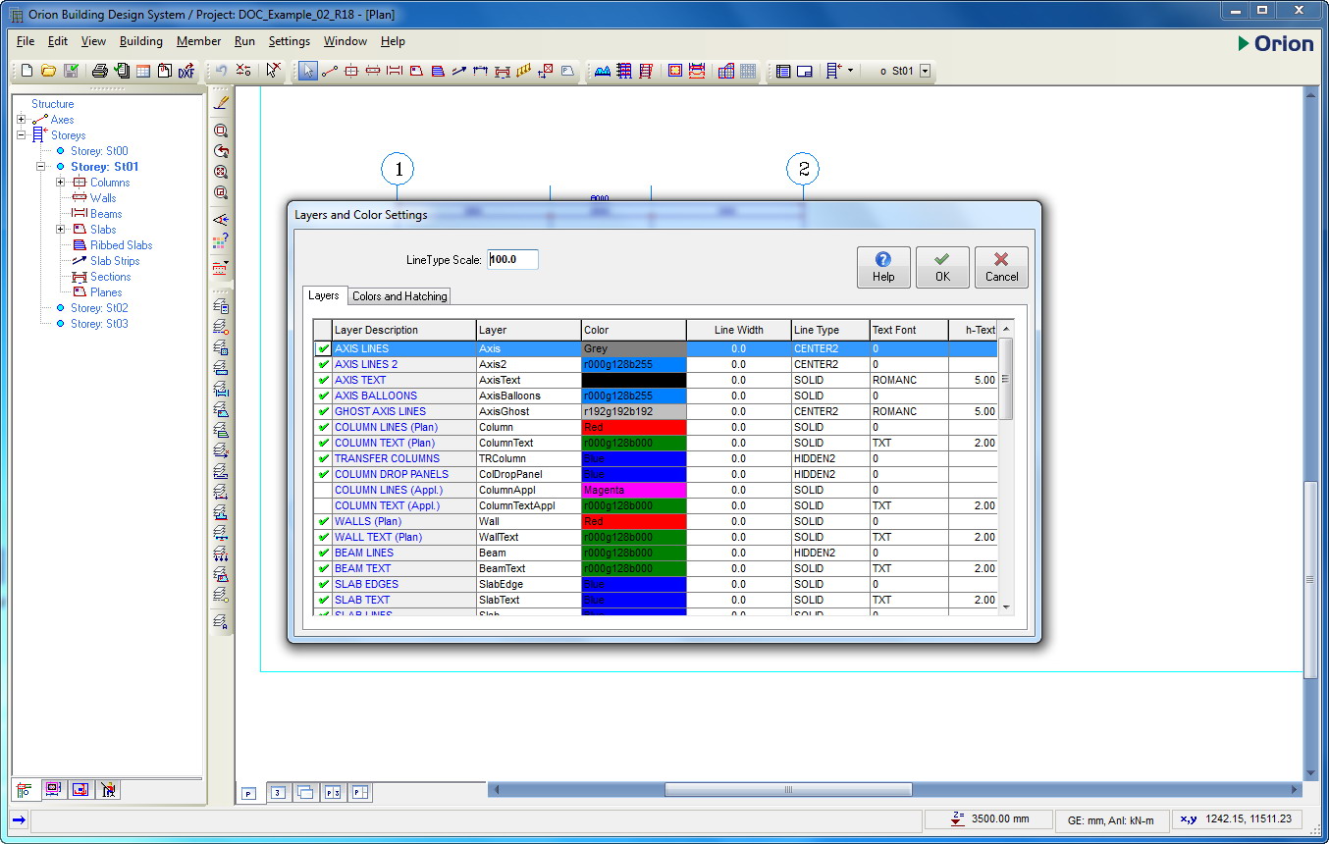Screen dimensions: 1329x844
Task: Select the Layers tab in dialog
Action: click(324, 295)
